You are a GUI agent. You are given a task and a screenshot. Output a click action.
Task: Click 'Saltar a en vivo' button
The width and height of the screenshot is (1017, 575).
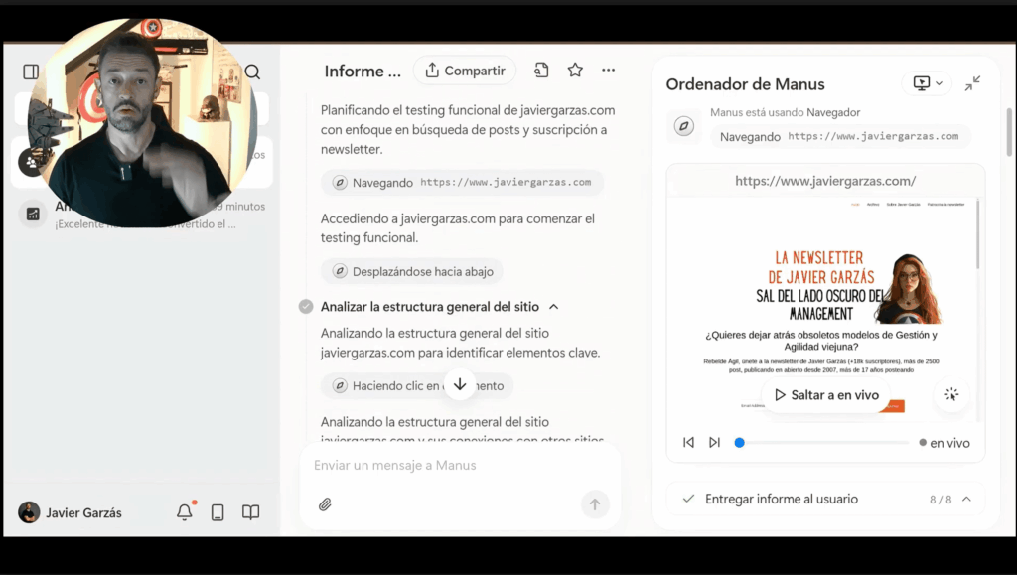point(826,395)
